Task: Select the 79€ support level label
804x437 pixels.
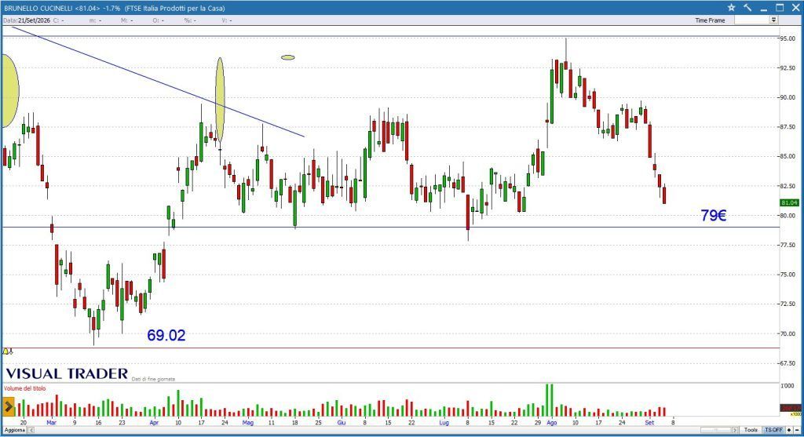Action: 713,216
